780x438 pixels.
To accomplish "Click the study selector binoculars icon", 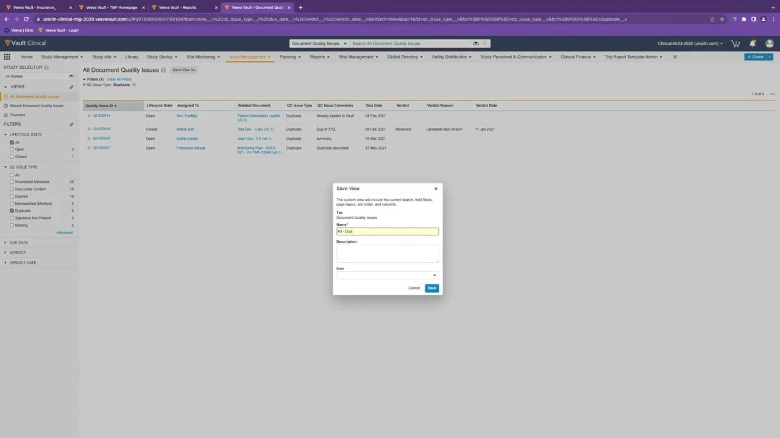I will click(71, 77).
